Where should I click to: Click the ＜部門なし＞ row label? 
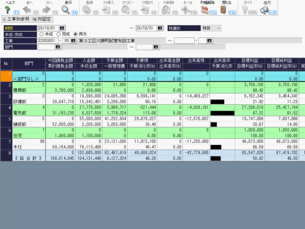(x=26, y=79)
